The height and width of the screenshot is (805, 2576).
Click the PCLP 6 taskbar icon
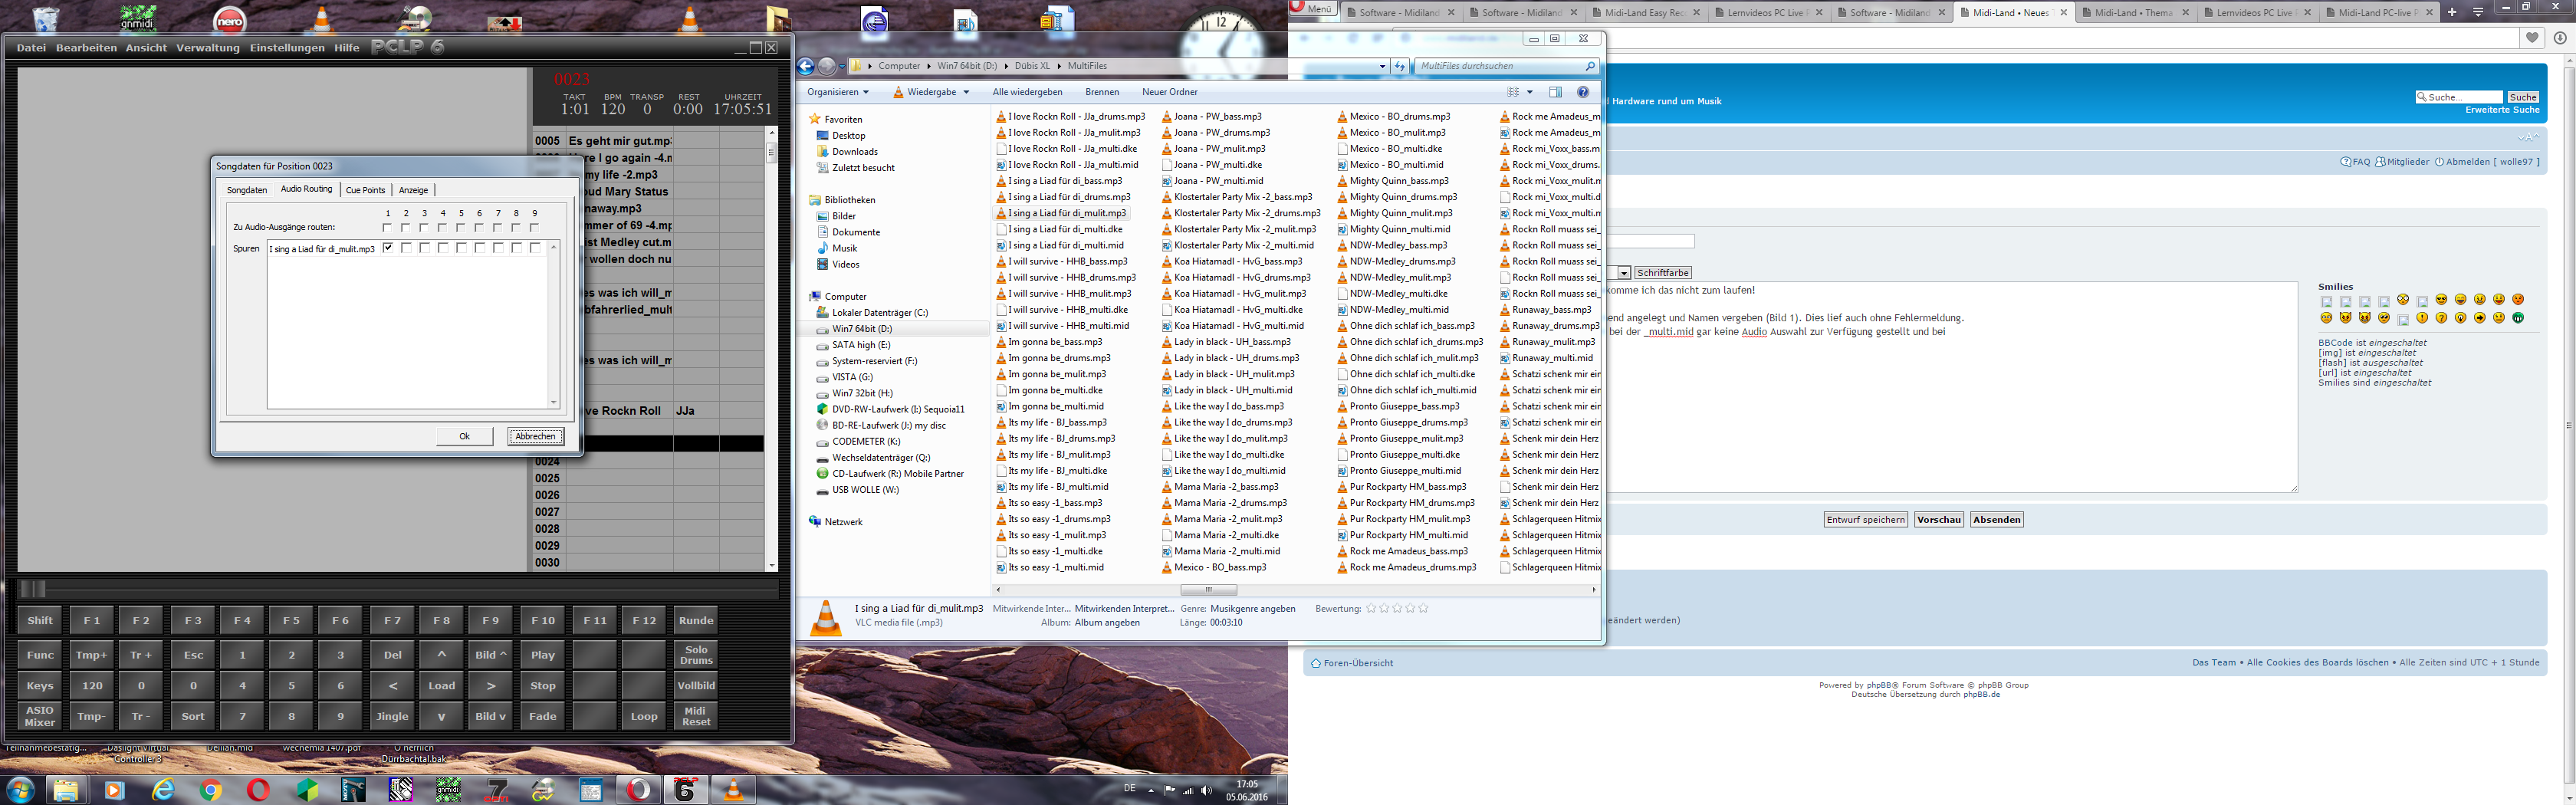686,790
